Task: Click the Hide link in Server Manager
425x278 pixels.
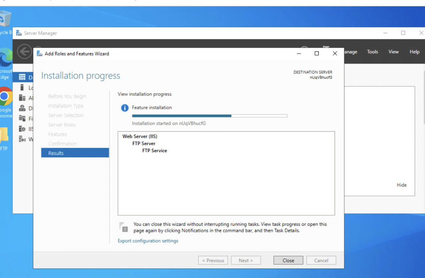Action: tap(401, 185)
